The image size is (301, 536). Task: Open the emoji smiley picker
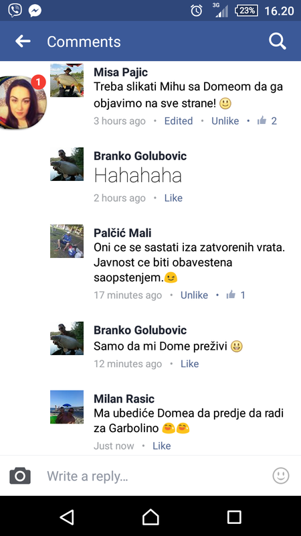281,476
